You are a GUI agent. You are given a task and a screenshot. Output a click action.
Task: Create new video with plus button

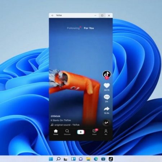[81, 132]
